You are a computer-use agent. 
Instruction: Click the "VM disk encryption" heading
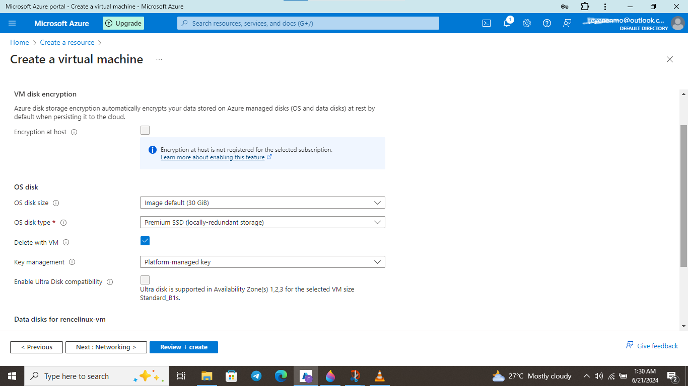pos(45,94)
